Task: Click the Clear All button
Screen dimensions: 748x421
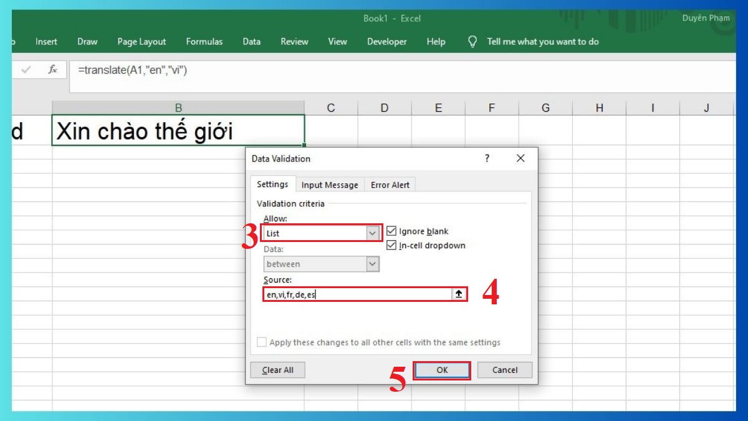Action: tap(277, 370)
